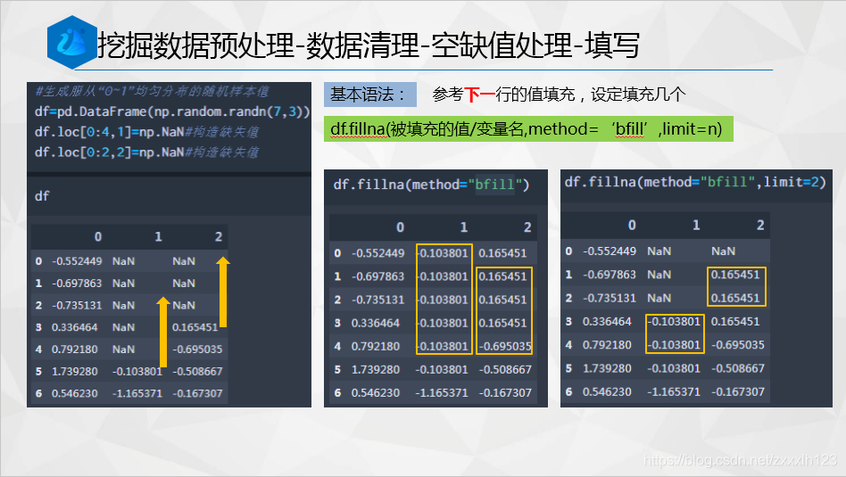Click 0.546230 in the original df table
This screenshot has width=846, height=477.
click(74, 394)
